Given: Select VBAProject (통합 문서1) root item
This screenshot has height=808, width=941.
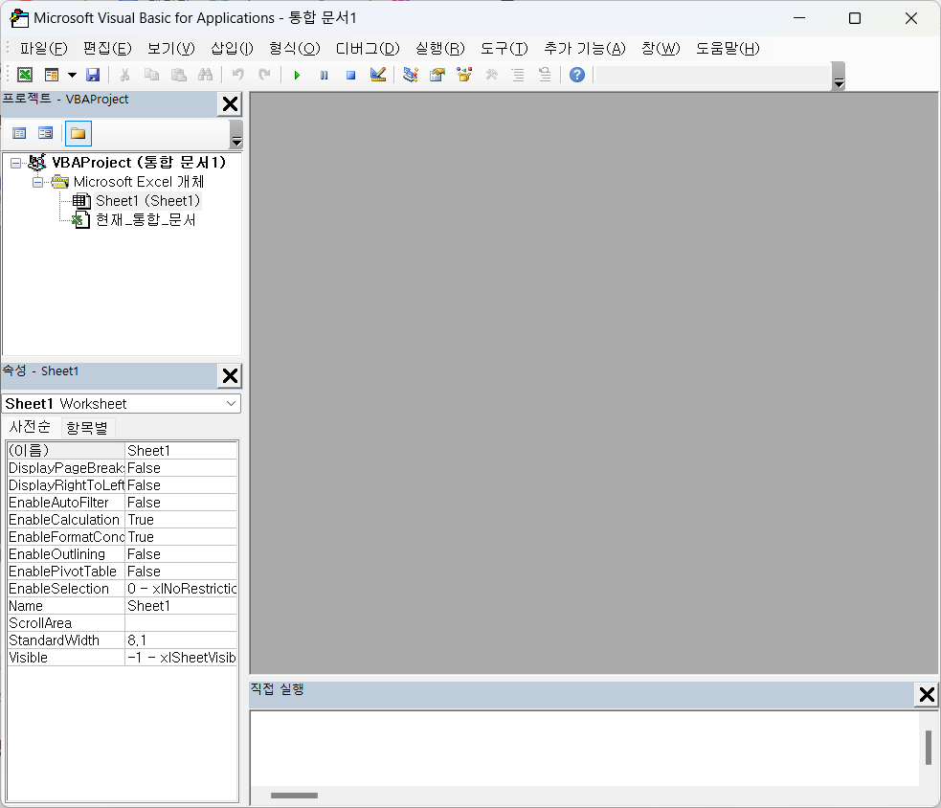Looking at the screenshot, I should click(139, 163).
